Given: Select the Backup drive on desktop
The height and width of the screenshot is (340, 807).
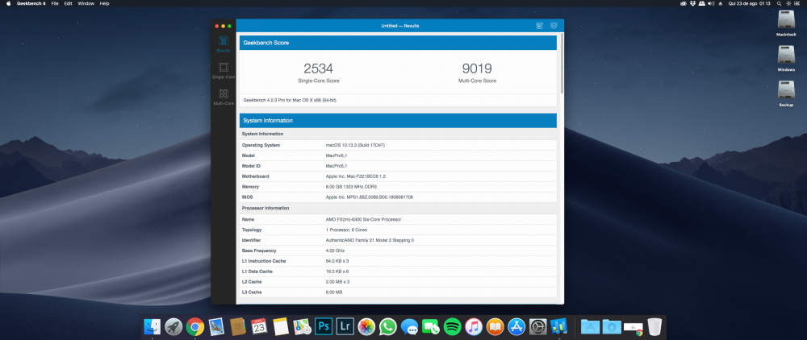Looking at the screenshot, I should click(x=786, y=94).
